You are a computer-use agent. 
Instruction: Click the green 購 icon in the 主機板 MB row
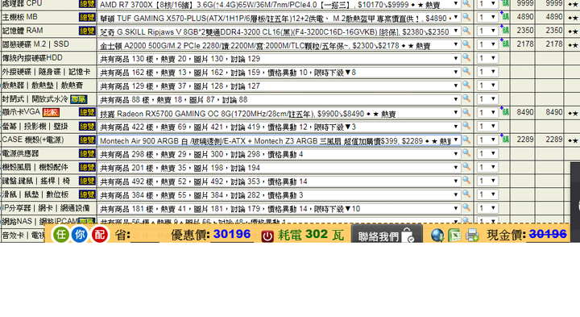point(505,17)
